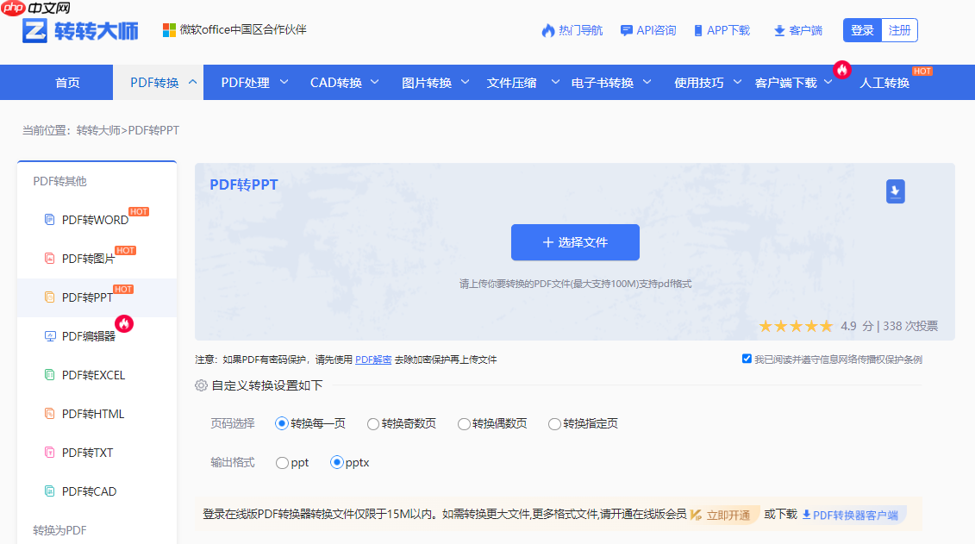The width and height of the screenshot is (975, 544).
Task: Go to the 首页 tab
Action: 67,82
